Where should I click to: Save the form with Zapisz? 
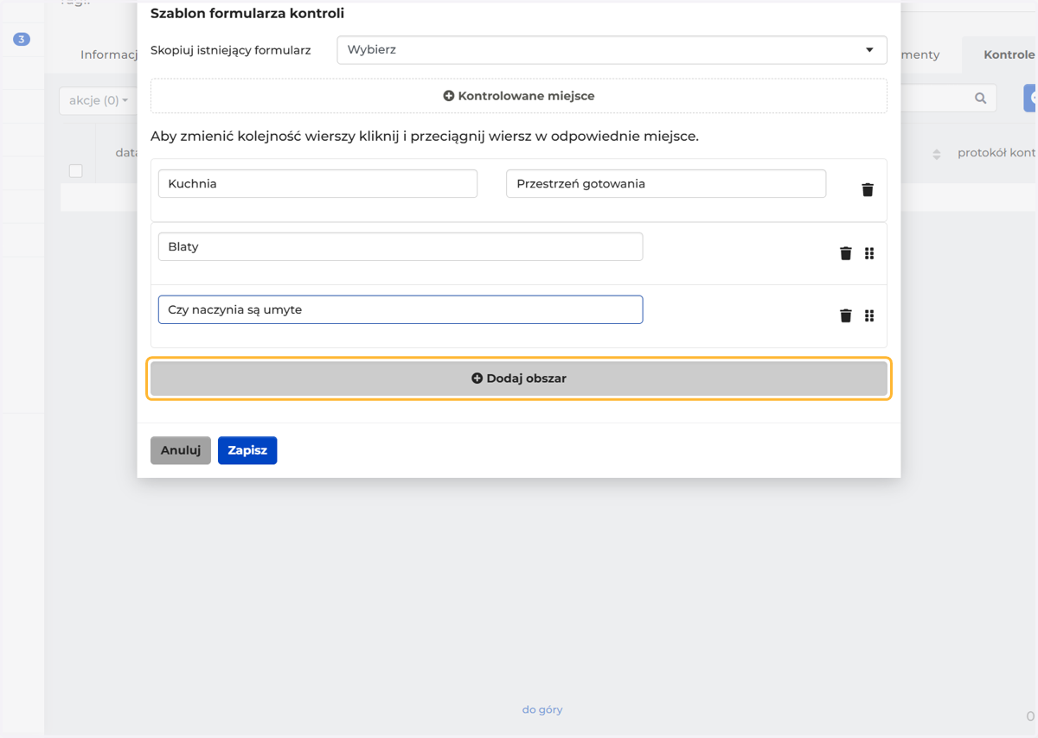[x=247, y=450]
